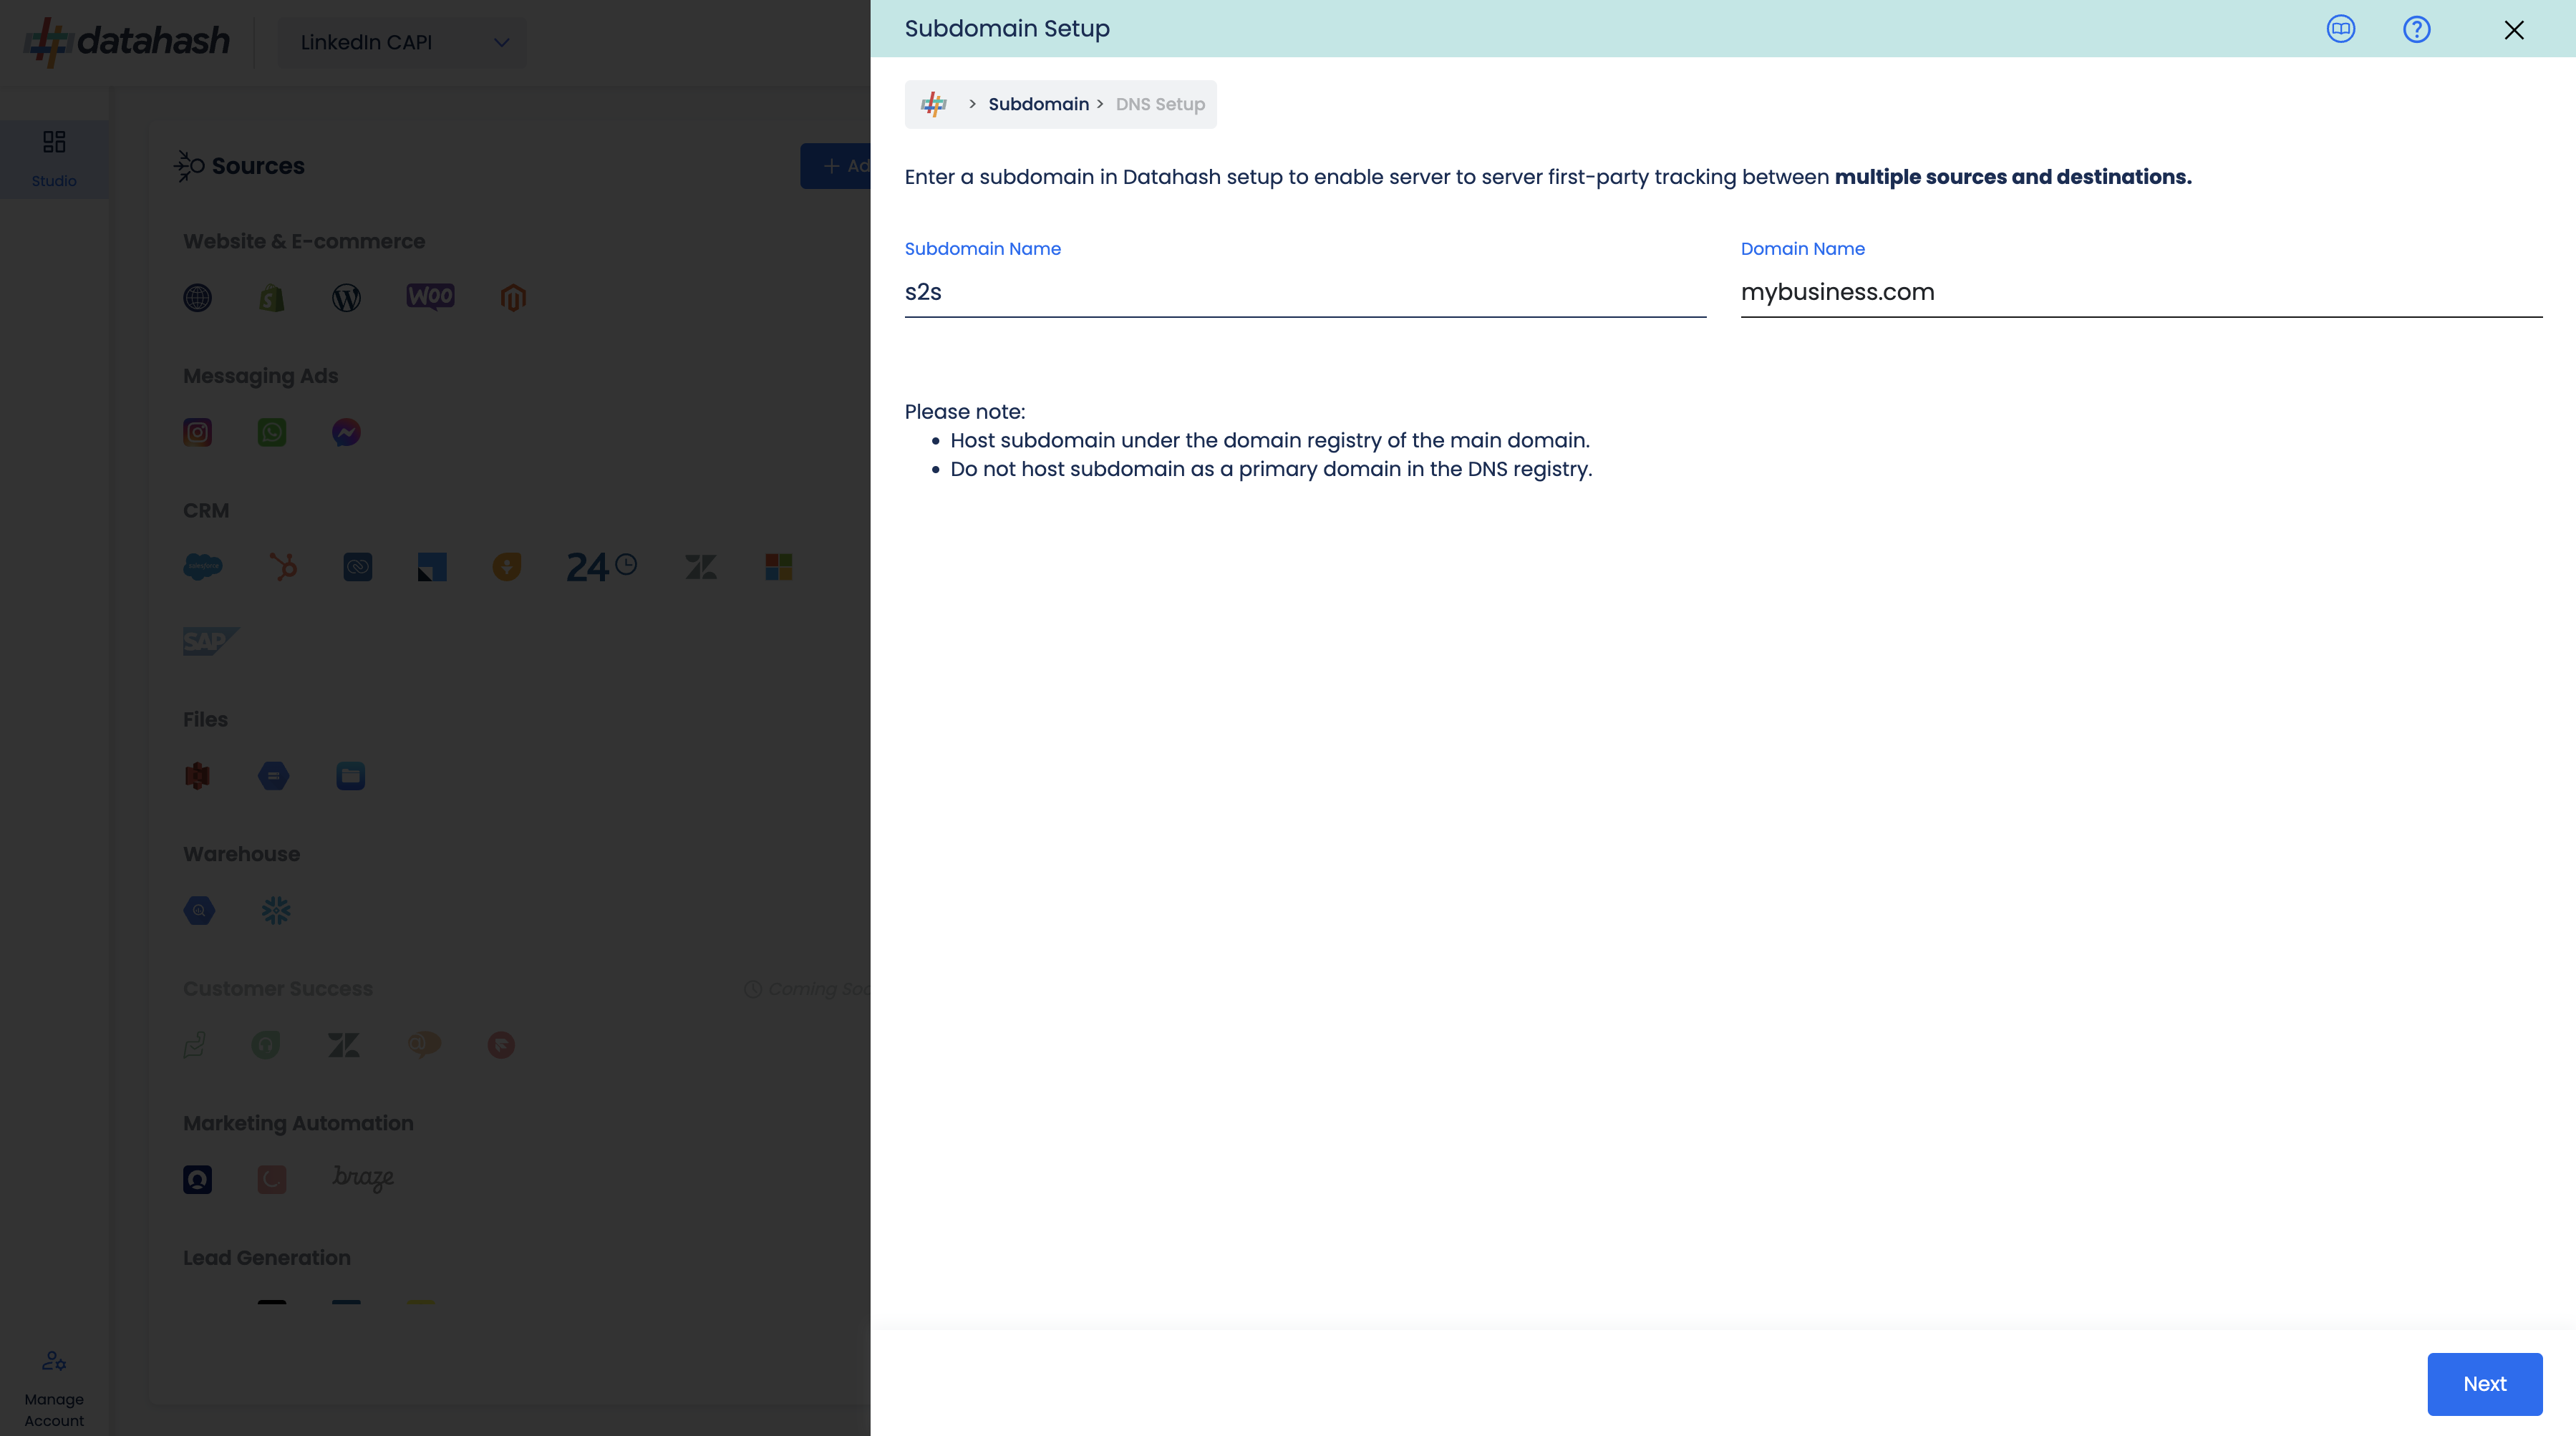This screenshot has width=2576, height=1436.
Task: Select the orange funnel CRM icon
Action: coord(507,567)
